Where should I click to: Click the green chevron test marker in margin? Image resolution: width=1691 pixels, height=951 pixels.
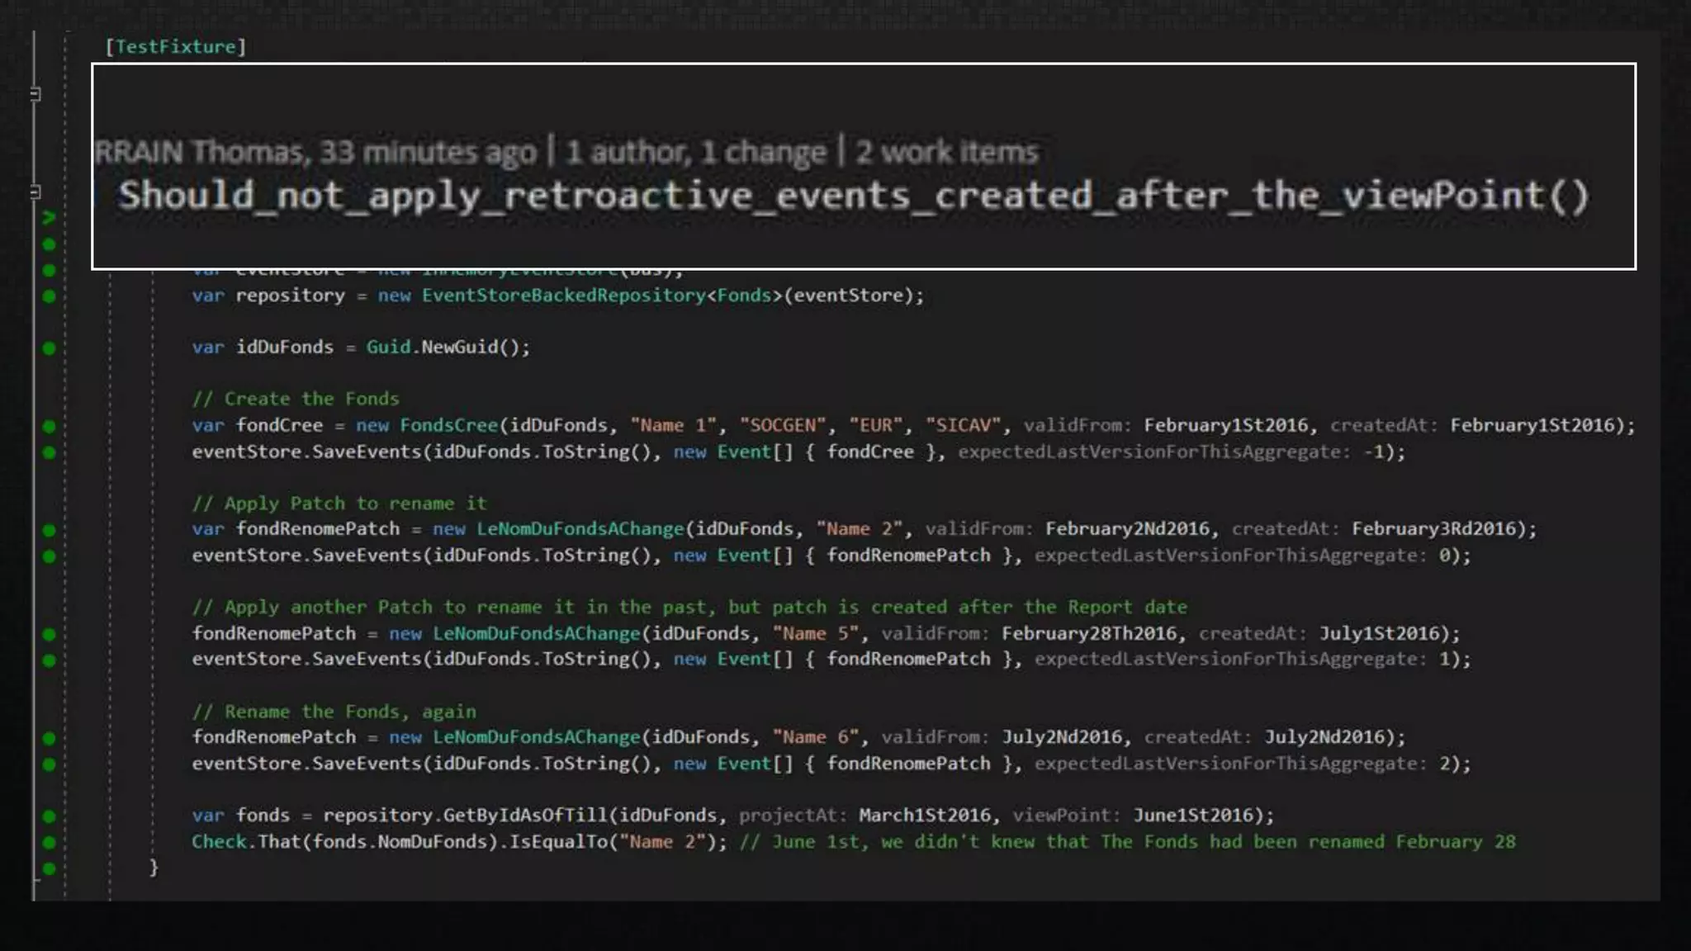tap(49, 218)
